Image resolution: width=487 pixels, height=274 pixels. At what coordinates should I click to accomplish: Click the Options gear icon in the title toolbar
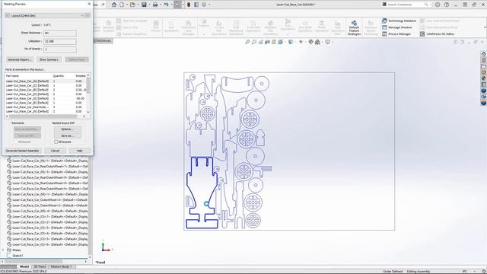204,5
